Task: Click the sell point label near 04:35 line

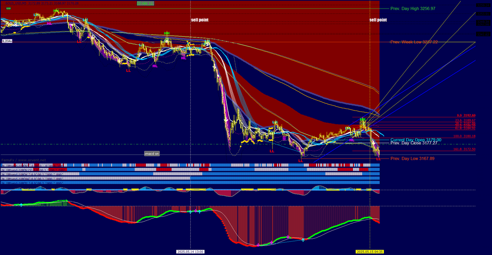Action: click(378, 20)
